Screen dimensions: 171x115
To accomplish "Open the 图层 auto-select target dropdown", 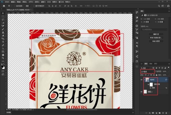I will [28, 6].
